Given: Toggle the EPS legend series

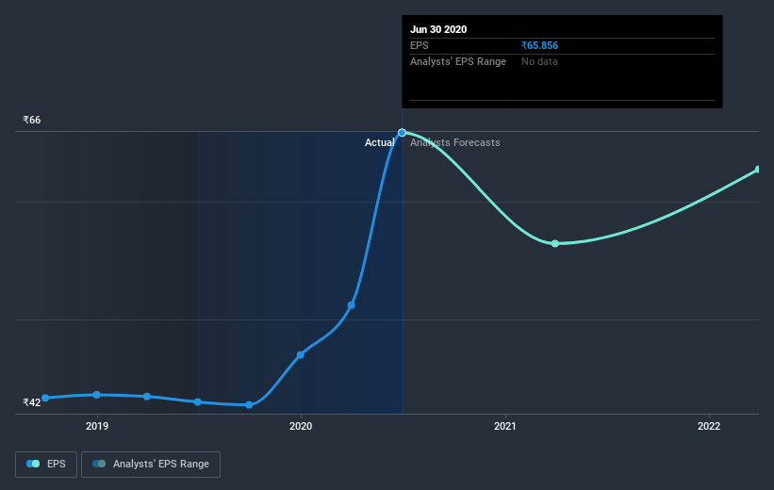Looking at the screenshot, I should (x=46, y=465).
